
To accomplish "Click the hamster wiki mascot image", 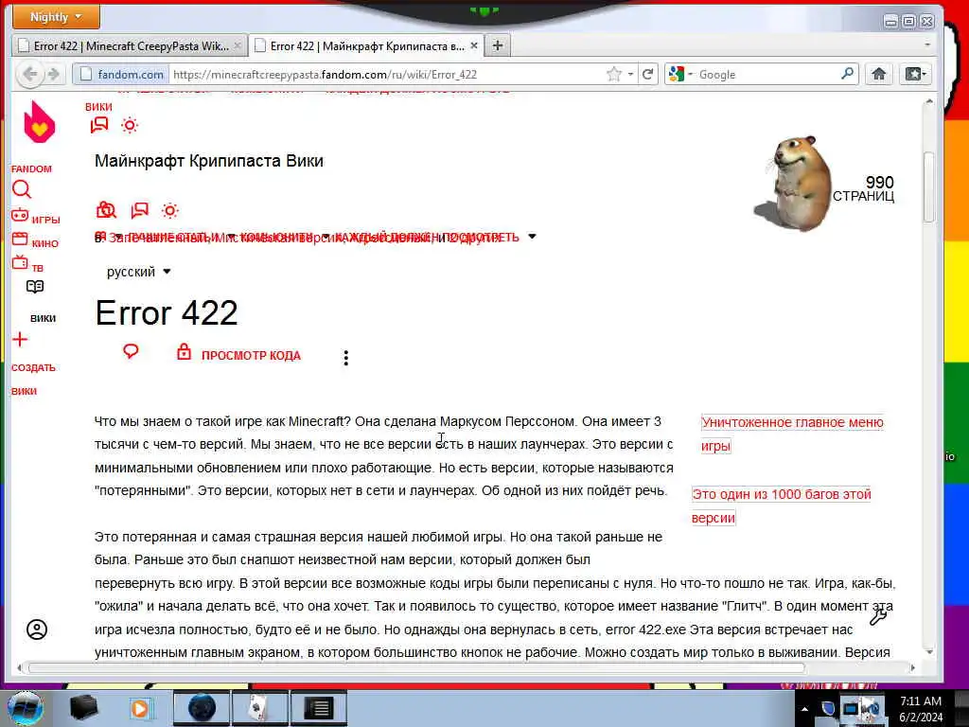I will (x=794, y=185).
